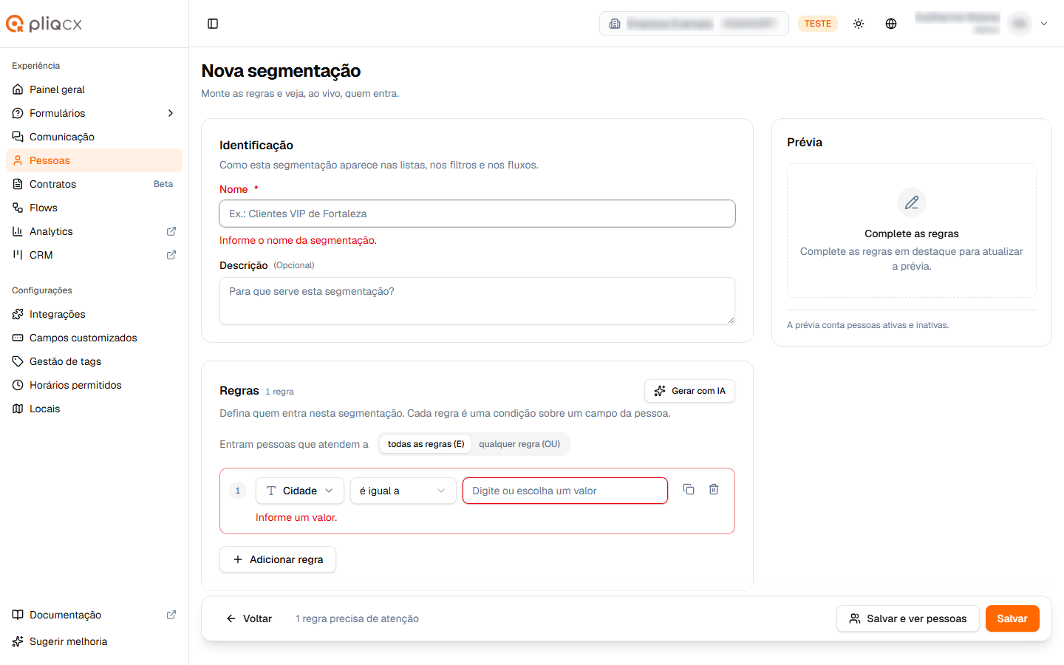
Task: Open user account menu chevron
Action: pos(1044,24)
